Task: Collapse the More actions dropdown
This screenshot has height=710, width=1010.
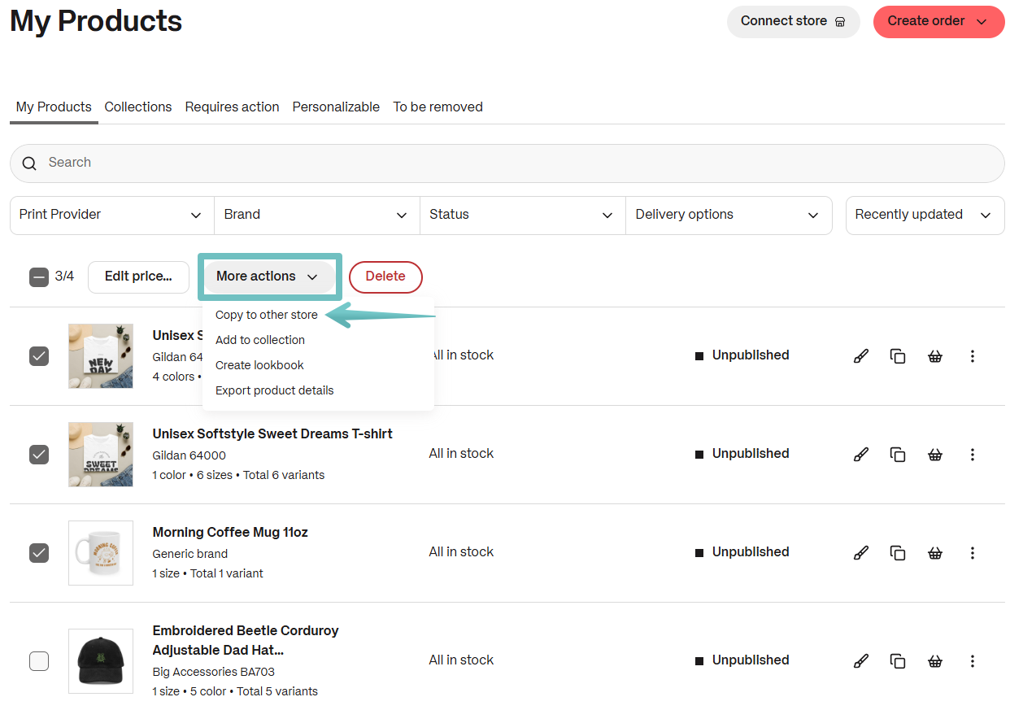Action: coord(269,277)
